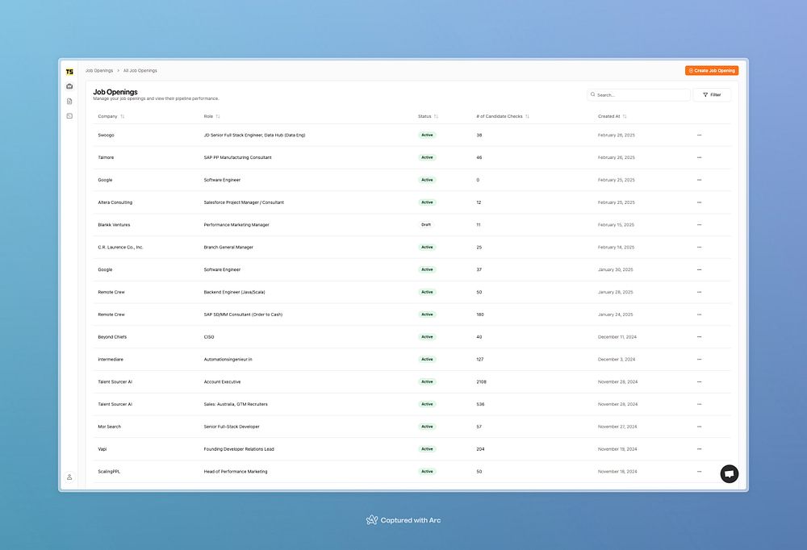Open more options for C.R. Laurence row
Viewport: 807px width, 550px height.
699,248
